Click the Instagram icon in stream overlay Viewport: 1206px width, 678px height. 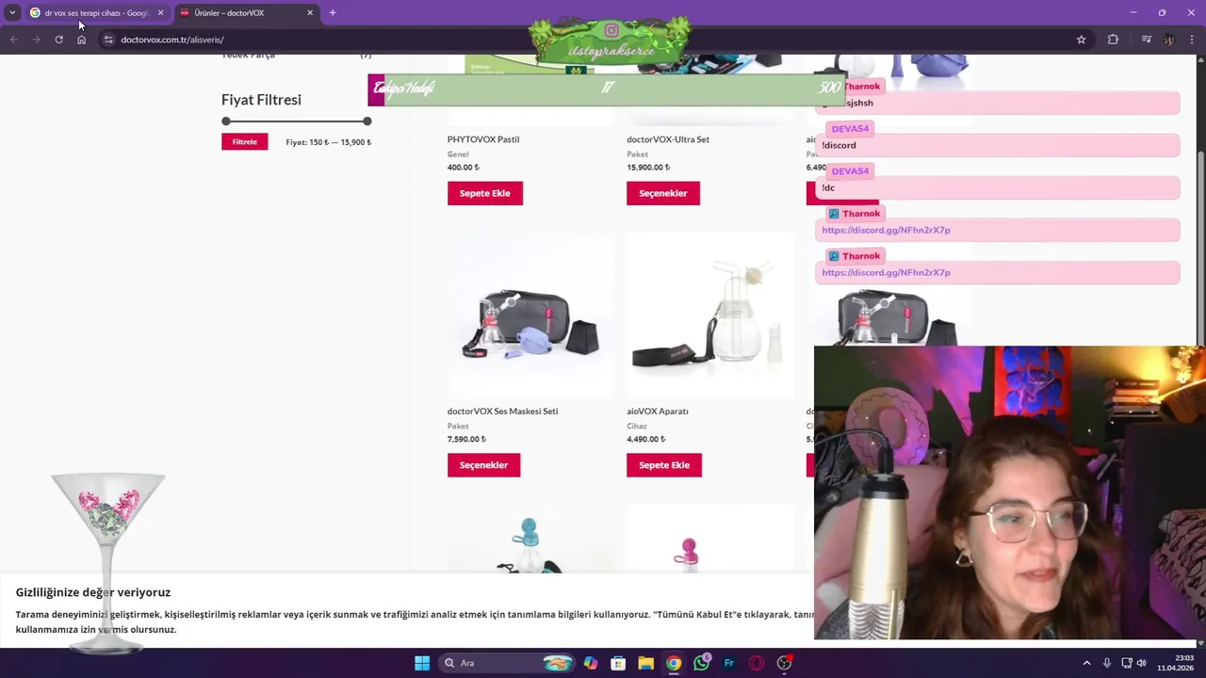pos(611,31)
